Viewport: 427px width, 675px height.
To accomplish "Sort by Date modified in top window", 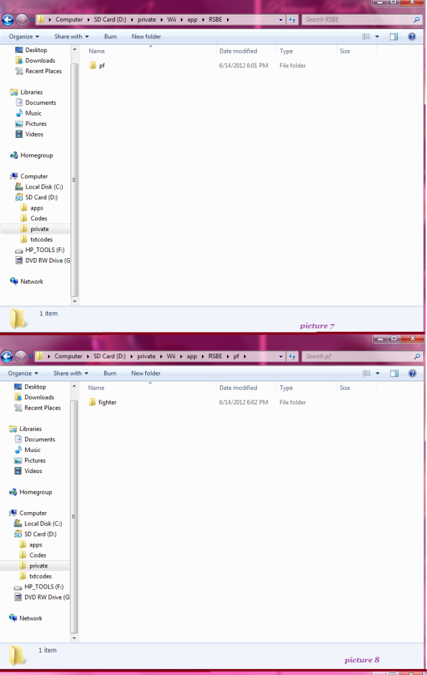I will (238, 51).
